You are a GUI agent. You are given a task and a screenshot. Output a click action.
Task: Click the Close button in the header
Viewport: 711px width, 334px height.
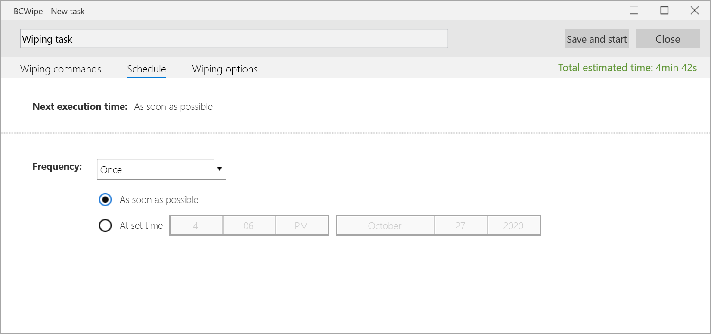[668, 39]
